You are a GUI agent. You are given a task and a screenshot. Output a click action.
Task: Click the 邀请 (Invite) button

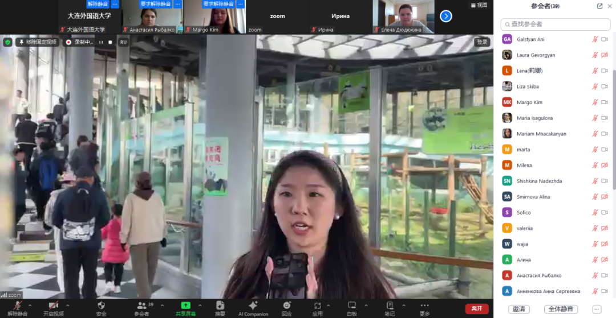518,309
